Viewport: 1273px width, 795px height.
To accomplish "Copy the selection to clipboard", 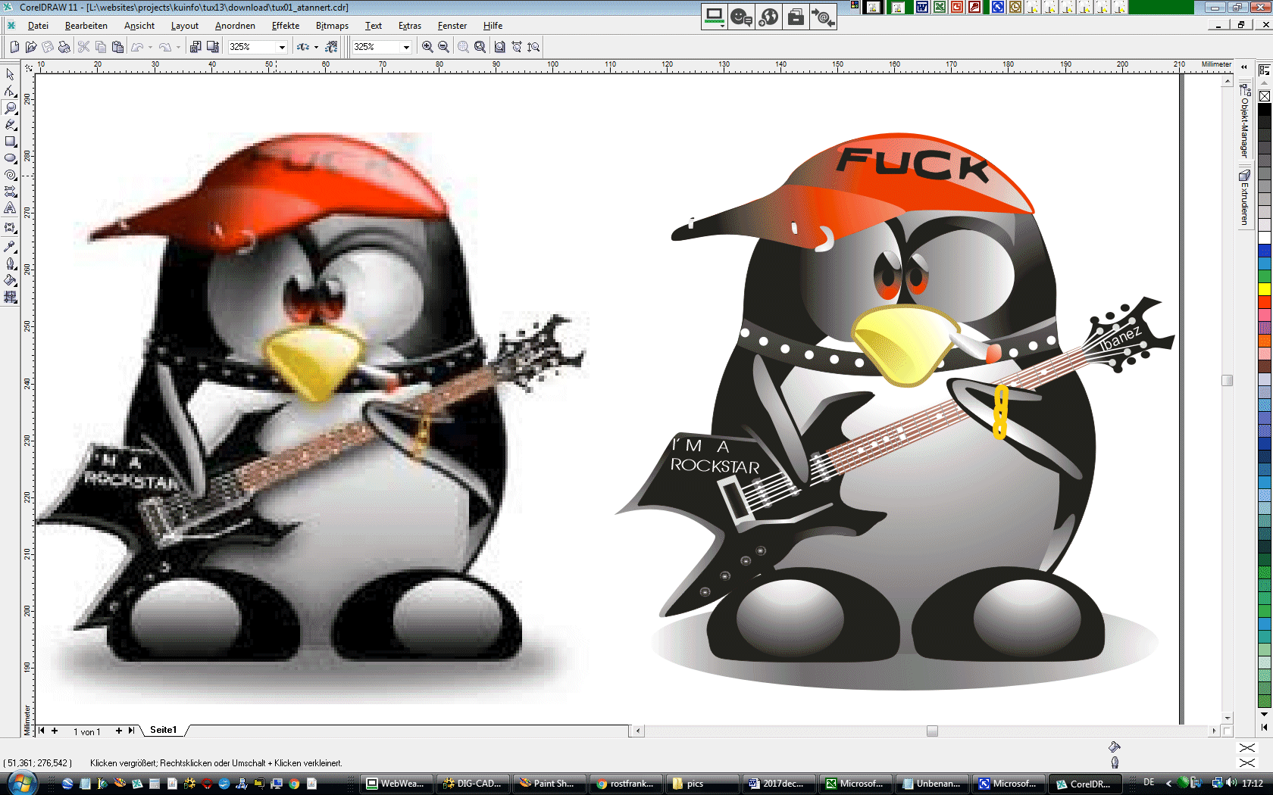I will [x=100, y=47].
